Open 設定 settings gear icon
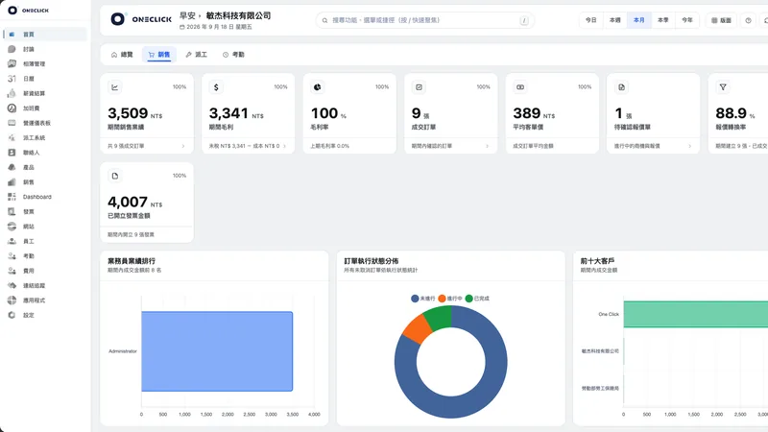 tap(12, 315)
